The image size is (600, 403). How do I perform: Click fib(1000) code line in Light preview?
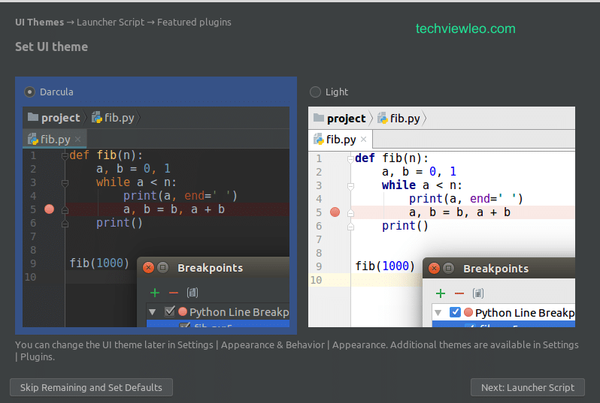tap(385, 266)
